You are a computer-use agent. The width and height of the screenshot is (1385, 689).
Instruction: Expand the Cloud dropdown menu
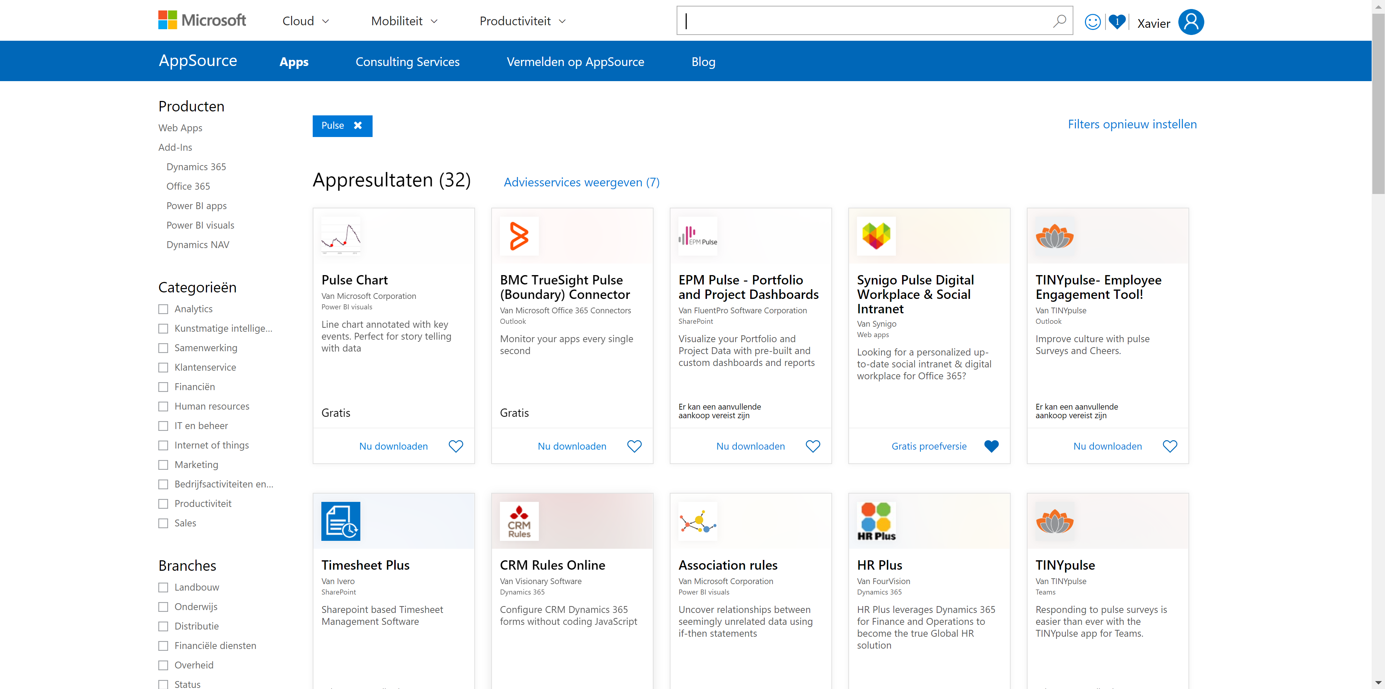(305, 21)
